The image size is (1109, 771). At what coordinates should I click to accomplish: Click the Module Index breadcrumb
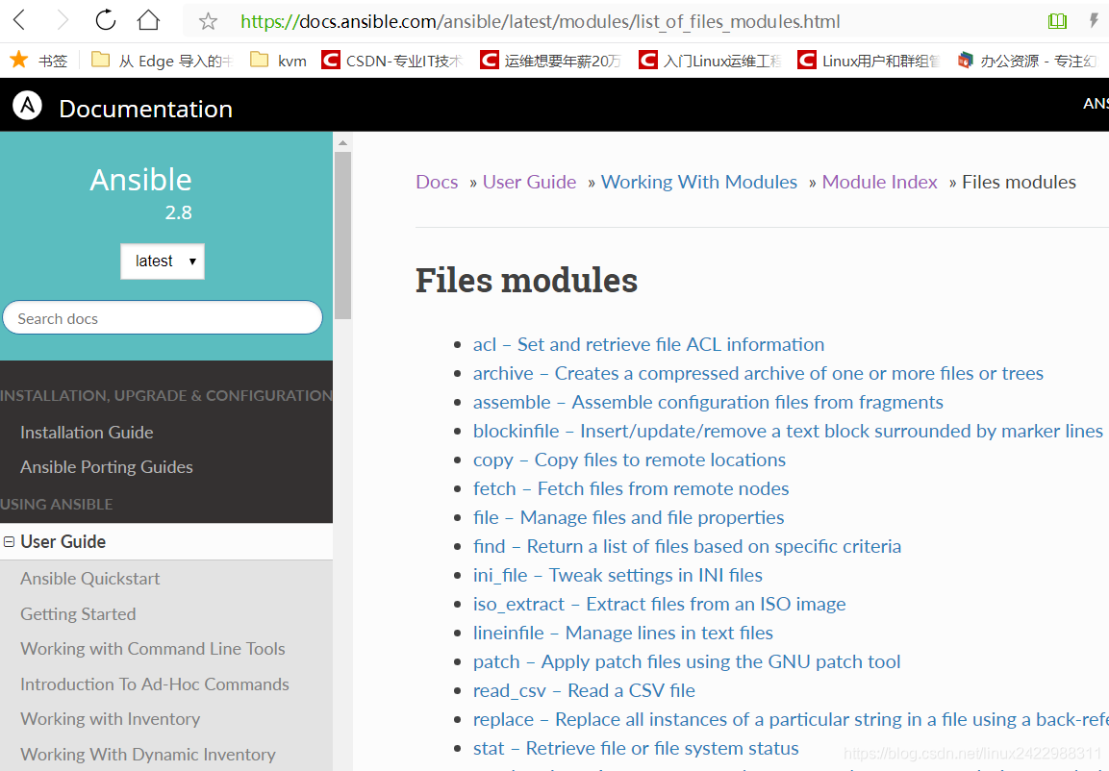(x=880, y=182)
